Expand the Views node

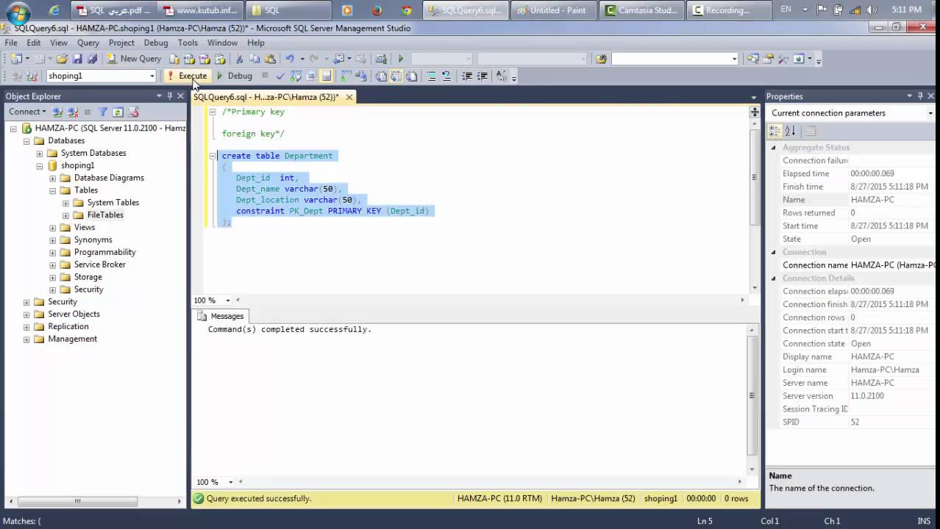[x=52, y=228]
